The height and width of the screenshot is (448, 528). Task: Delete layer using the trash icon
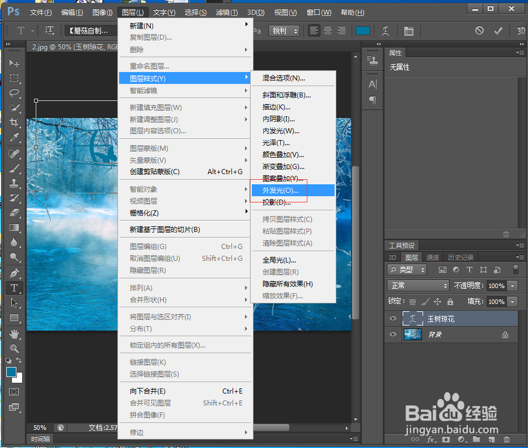pyautogui.click(x=506, y=439)
